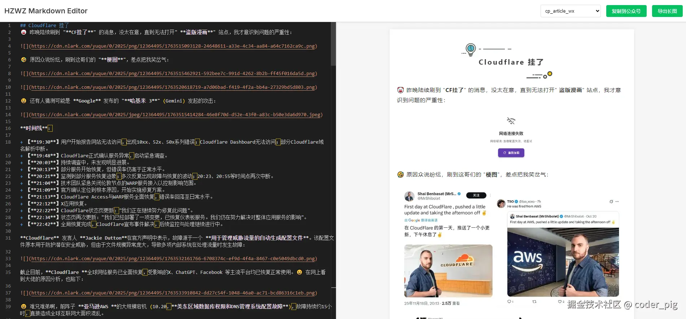Click the '**时间线**' text on line 16
This screenshot has width=686, height=319.
pyautogui.click(x=34, y=128)
